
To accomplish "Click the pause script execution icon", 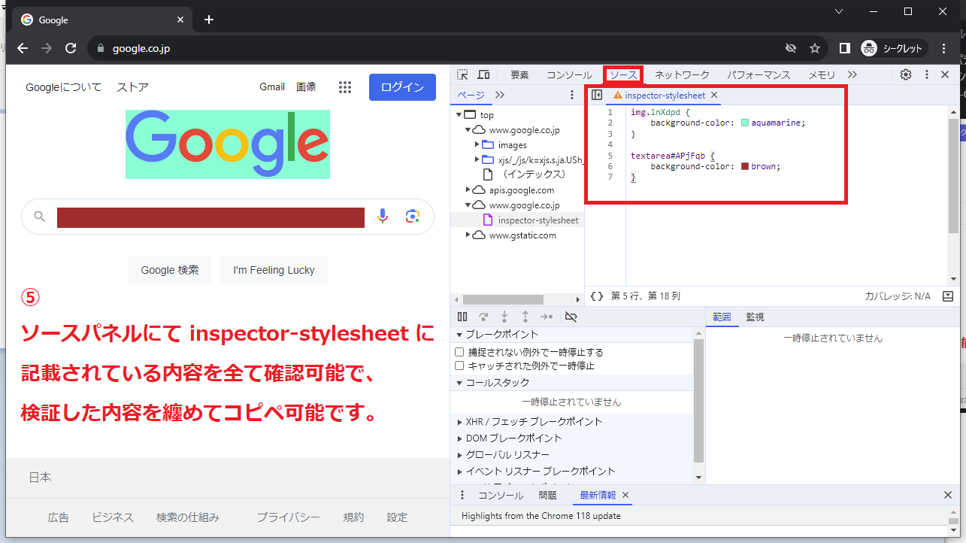I will [462, 317].
